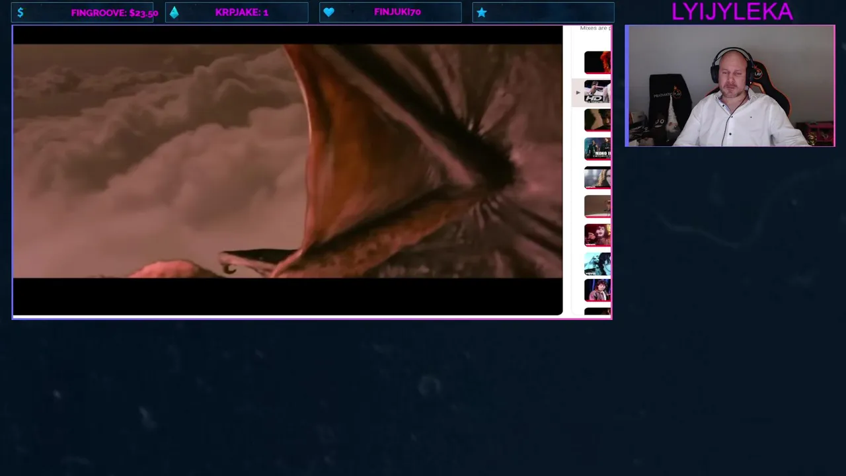Open the dark face thumbnail third in list

[x=597, y=120]
